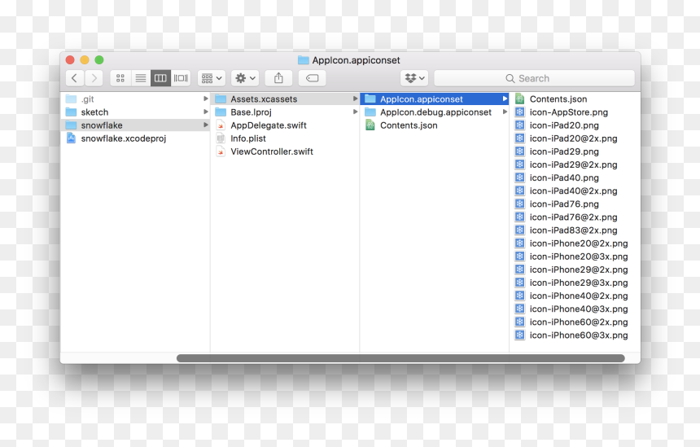Click the green zoom window button
This screenshot has width=700, height=447.
(x=99, y=59)
